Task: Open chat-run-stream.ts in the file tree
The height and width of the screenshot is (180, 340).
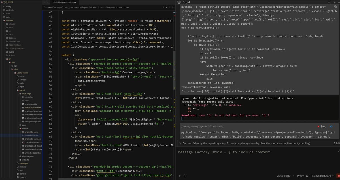Action: click(32, 108)
